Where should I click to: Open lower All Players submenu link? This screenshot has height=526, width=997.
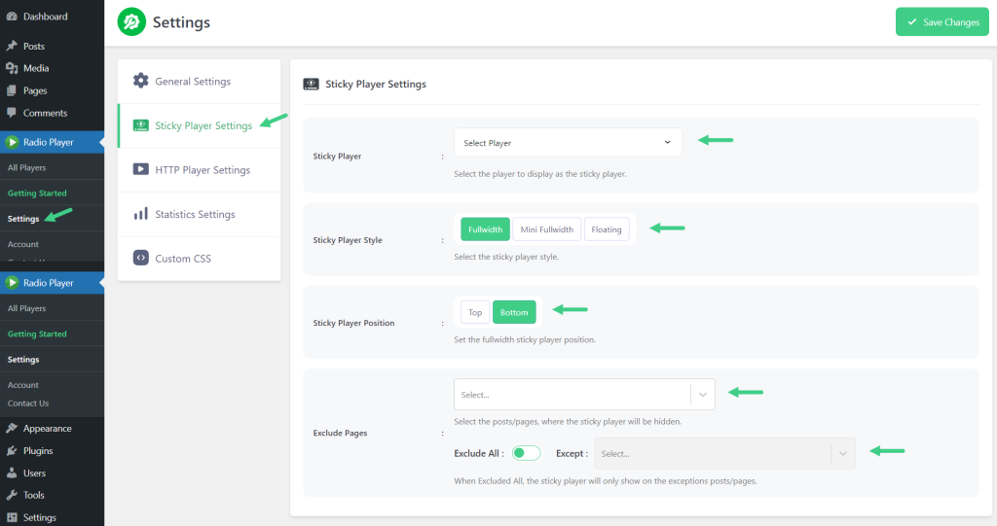coord(26,308)
